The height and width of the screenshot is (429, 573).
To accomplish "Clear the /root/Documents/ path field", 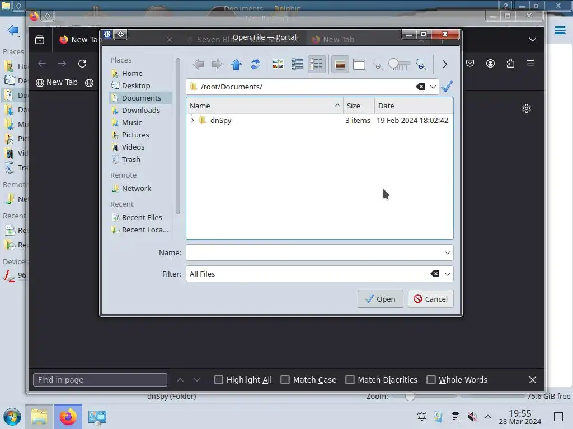I will point(420,87).
